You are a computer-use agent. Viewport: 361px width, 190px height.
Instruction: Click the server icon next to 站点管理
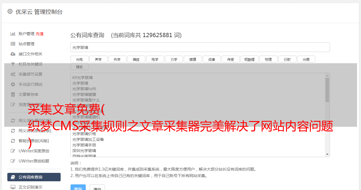click(x=13, y=44)
